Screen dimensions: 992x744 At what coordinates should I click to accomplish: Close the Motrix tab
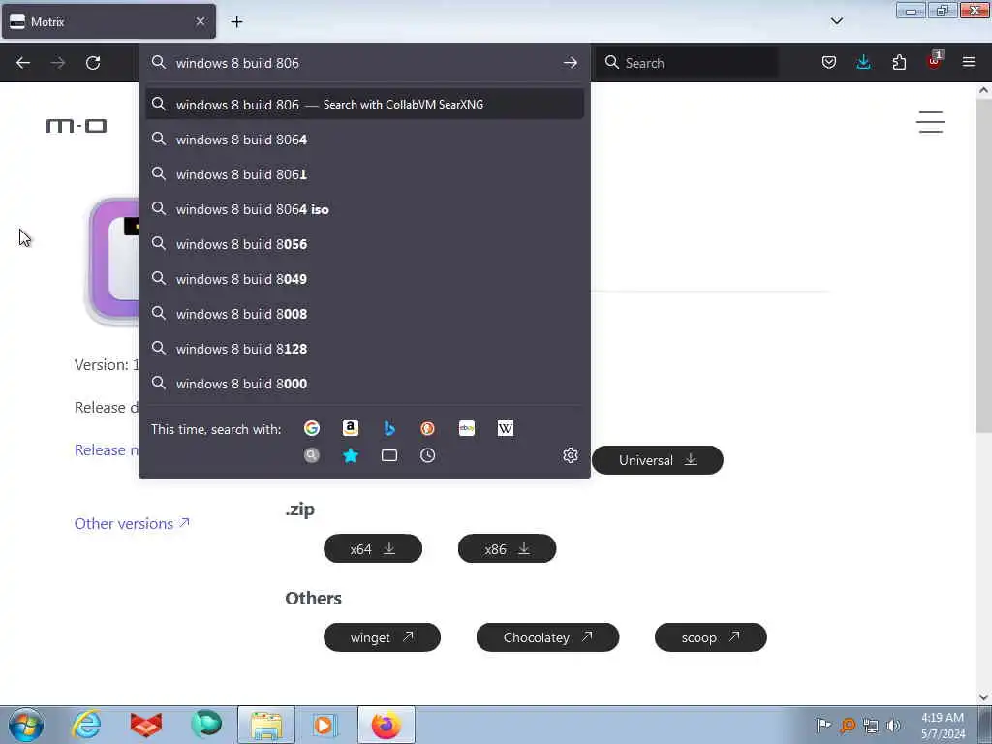tap(201, 21)
